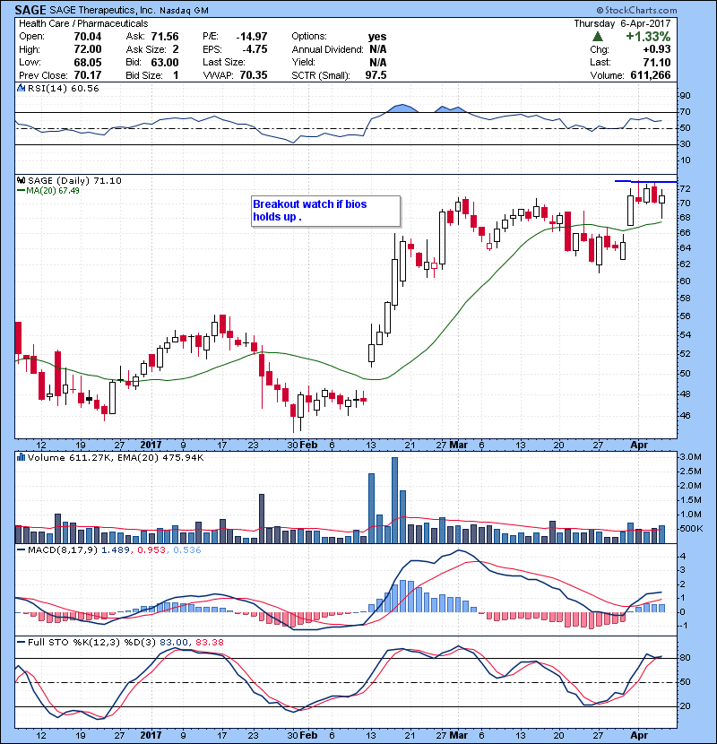This screenshot has height=744, width=717.
Task: Click the Mar label on price chart axis
Action: pos(458,446)
